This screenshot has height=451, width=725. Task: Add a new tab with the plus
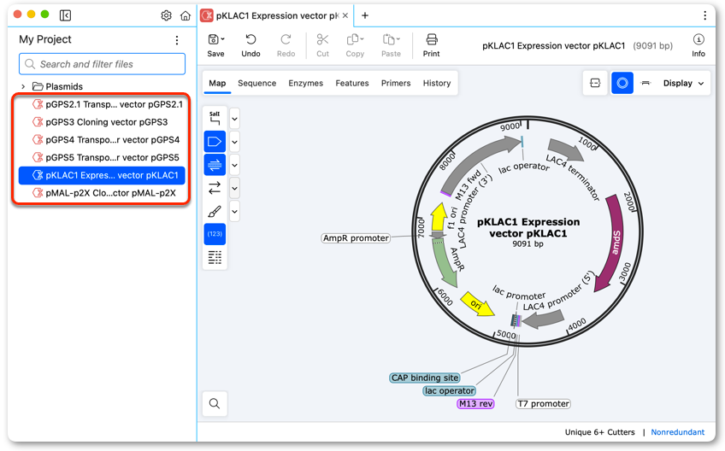(x=365, y=15)
